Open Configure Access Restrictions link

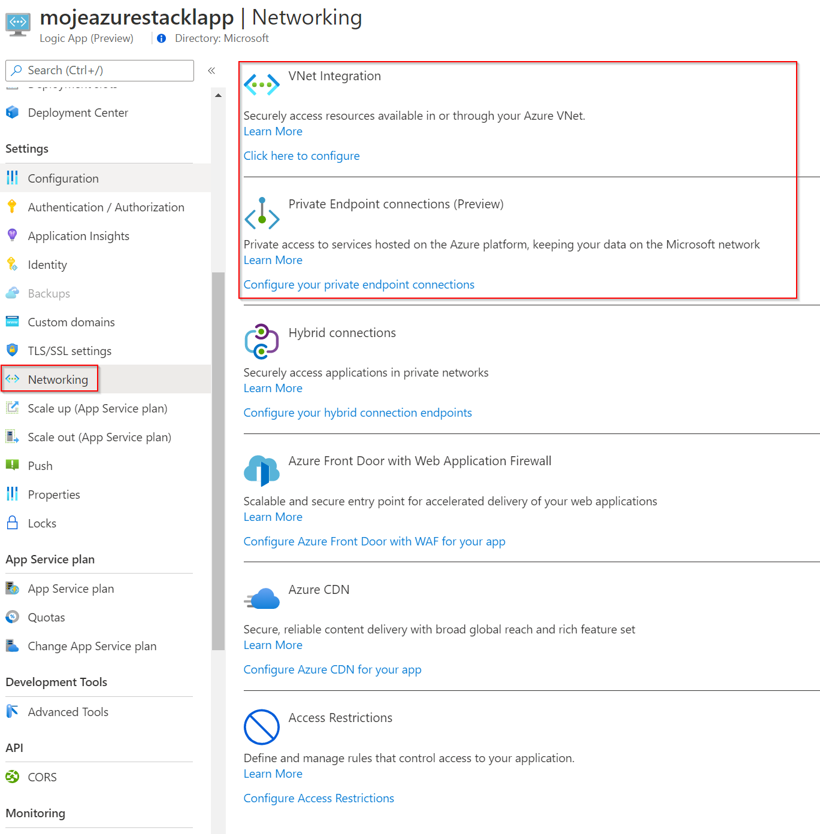coord(319,798)
